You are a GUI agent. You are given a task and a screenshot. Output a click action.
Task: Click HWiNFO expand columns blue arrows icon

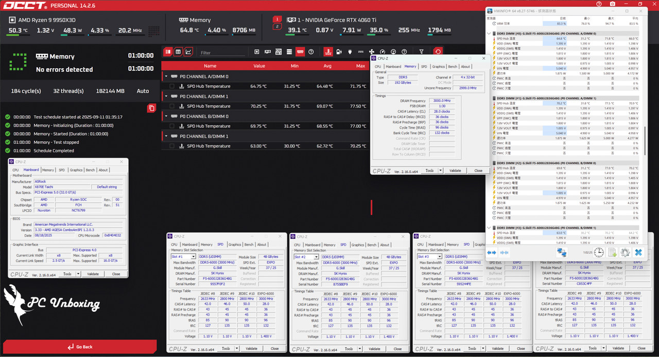(x=491, y=253)
